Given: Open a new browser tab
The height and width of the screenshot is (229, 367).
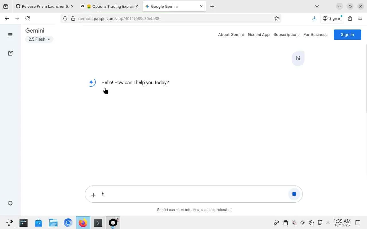Looking at the screenshot, I should pos(212,6).
